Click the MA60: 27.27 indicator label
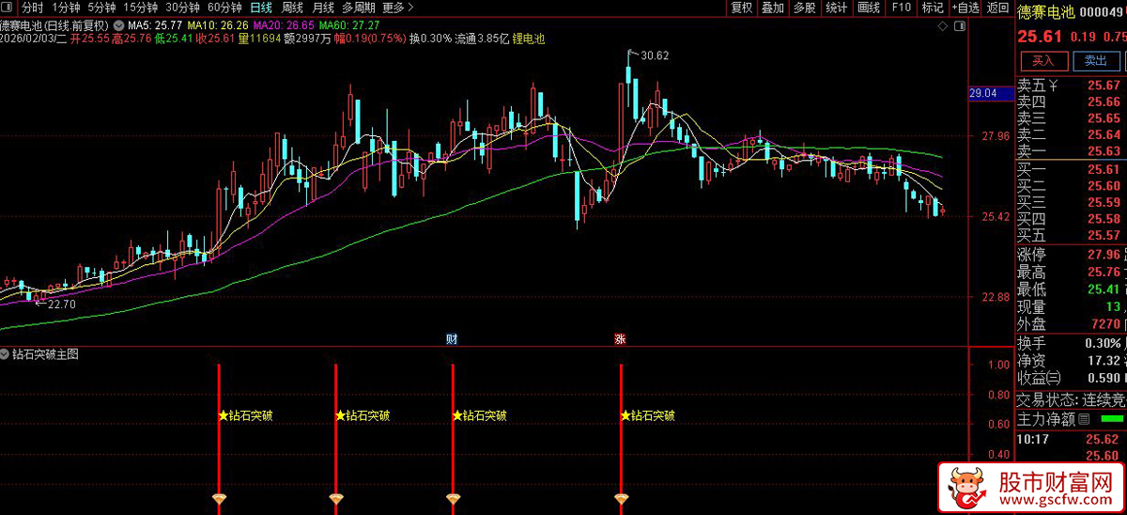 (x=349, y=25)
